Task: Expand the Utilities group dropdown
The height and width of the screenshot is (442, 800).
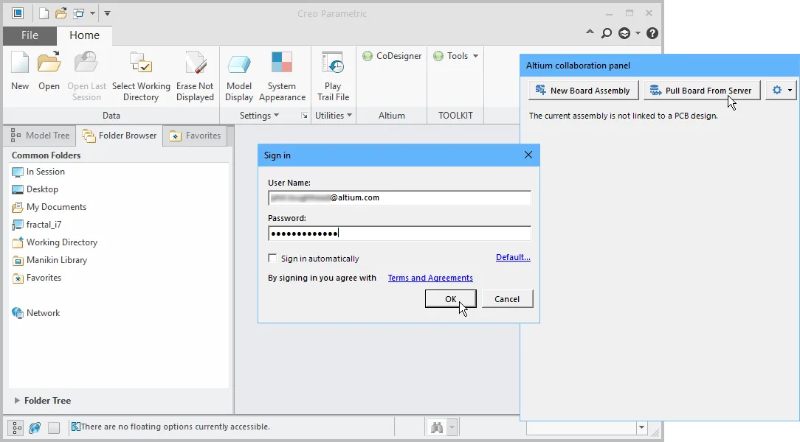Action: tap(334, 116)
